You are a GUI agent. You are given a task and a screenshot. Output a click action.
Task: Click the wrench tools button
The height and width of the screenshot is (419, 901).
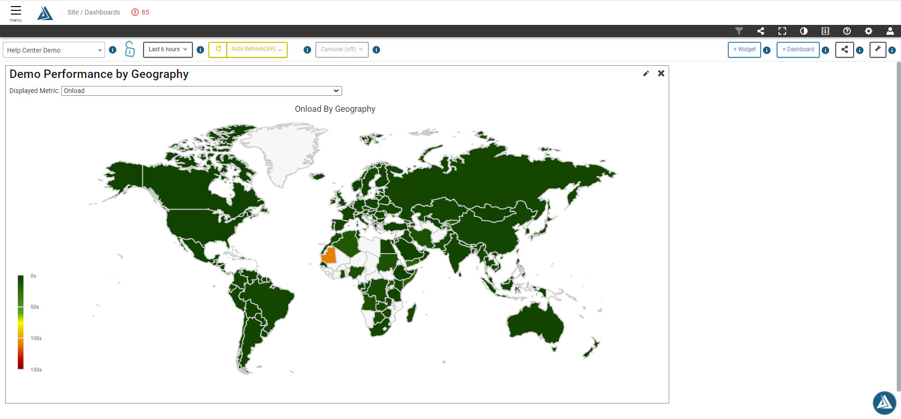click(878, 49)
